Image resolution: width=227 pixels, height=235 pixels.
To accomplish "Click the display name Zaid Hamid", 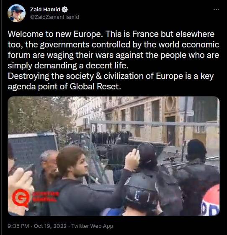I will pyautogui.click(x=45, y=10).
